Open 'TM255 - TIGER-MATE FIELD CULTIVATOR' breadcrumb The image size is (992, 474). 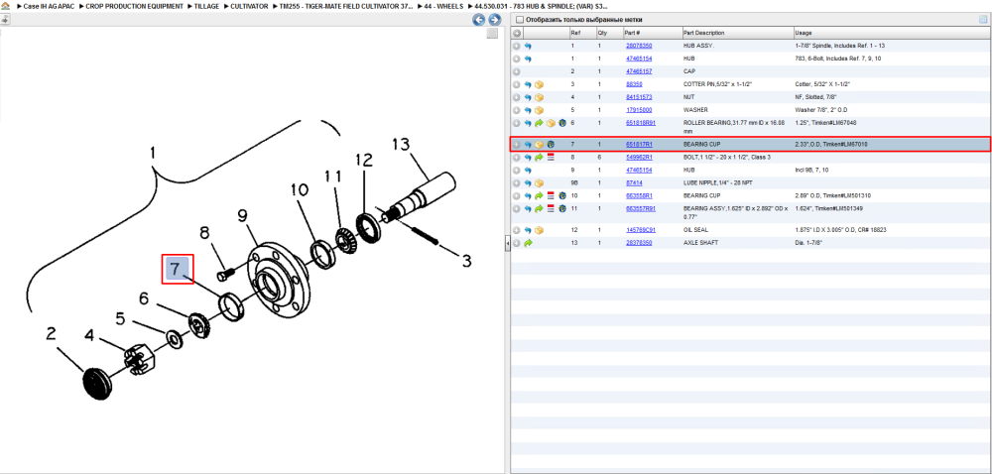coord(346,6)
